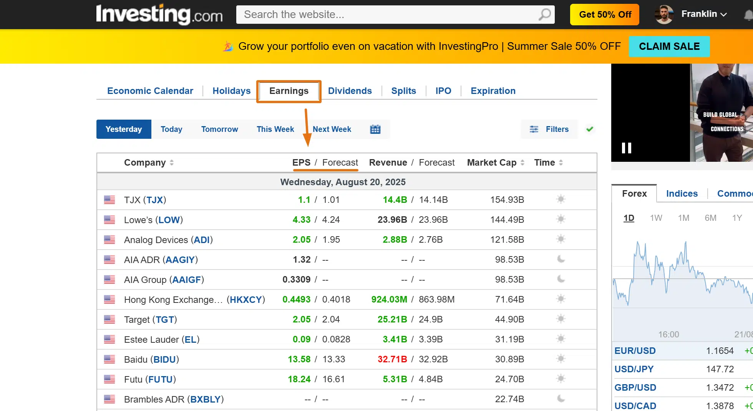Set chart range to 6M
Viewport: 753px width, 411px height.
710,218
